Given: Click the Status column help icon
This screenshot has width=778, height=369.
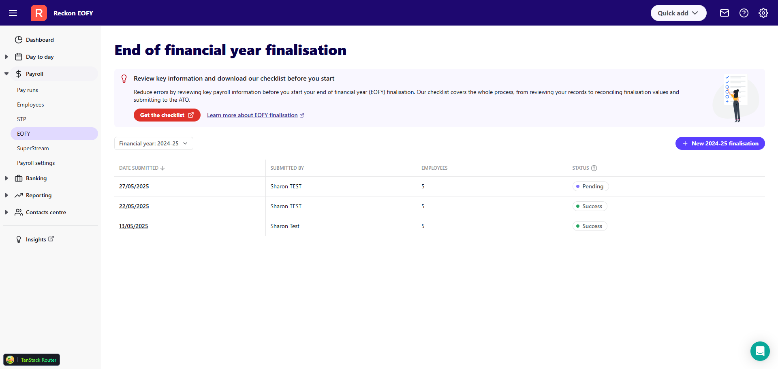Looking at the screenshot, I should coord(594,168).
